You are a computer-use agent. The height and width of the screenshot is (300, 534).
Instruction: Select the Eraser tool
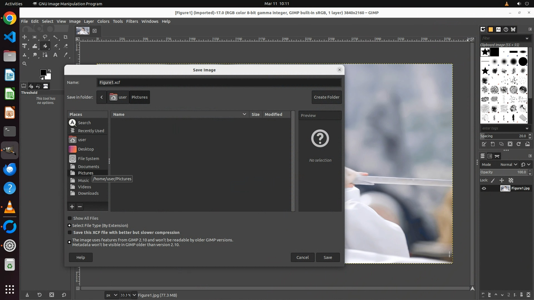[x=66, y=46]
